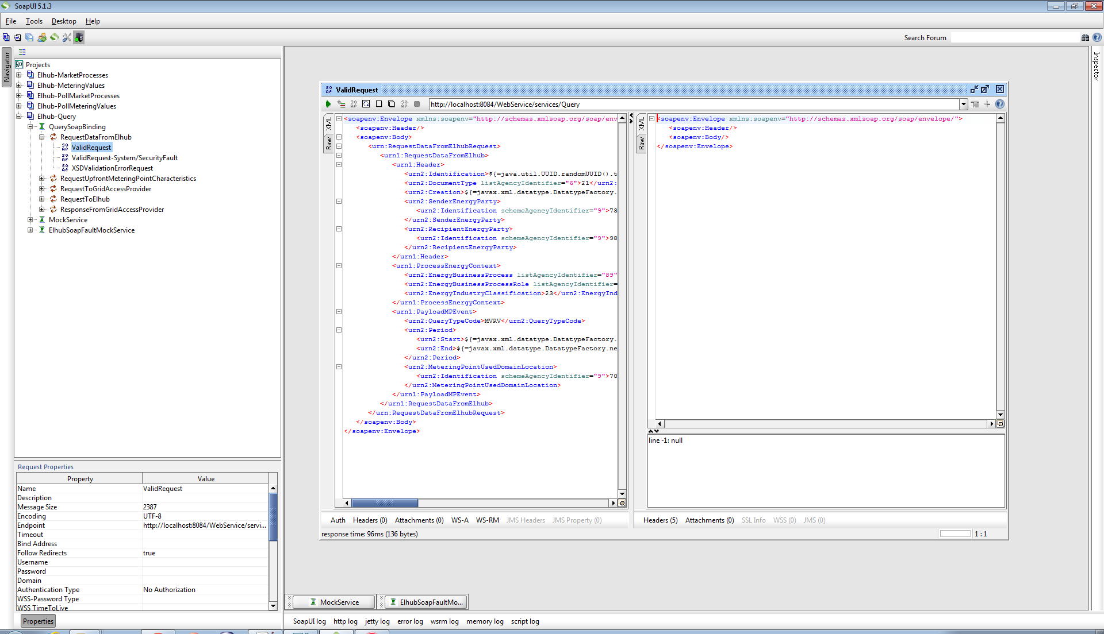Open the endpoint URL dropdown arrow

[964, 104]
